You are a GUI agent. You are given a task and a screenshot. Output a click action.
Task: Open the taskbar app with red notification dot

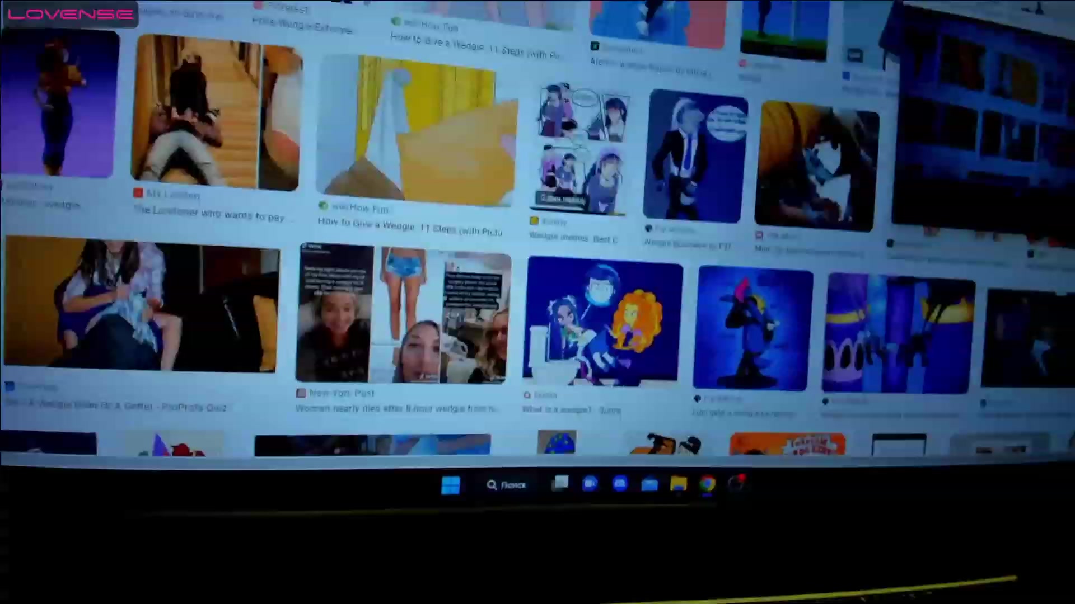[x=736, y=484]
